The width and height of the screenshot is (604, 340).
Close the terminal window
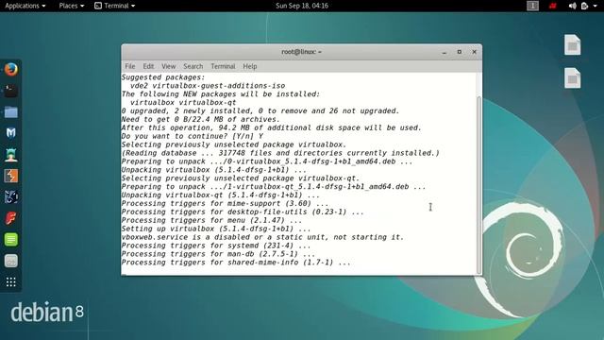coord(474,52)
